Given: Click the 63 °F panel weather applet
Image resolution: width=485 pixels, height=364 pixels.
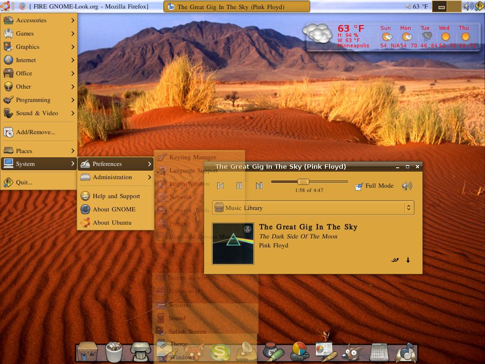Looking at the screenshot, I should tap(416, 7).
